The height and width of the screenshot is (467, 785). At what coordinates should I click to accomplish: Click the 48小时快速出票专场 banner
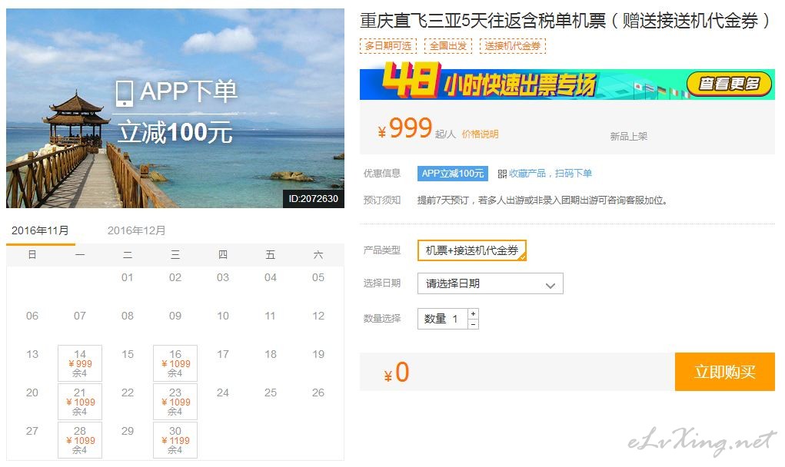567,81
